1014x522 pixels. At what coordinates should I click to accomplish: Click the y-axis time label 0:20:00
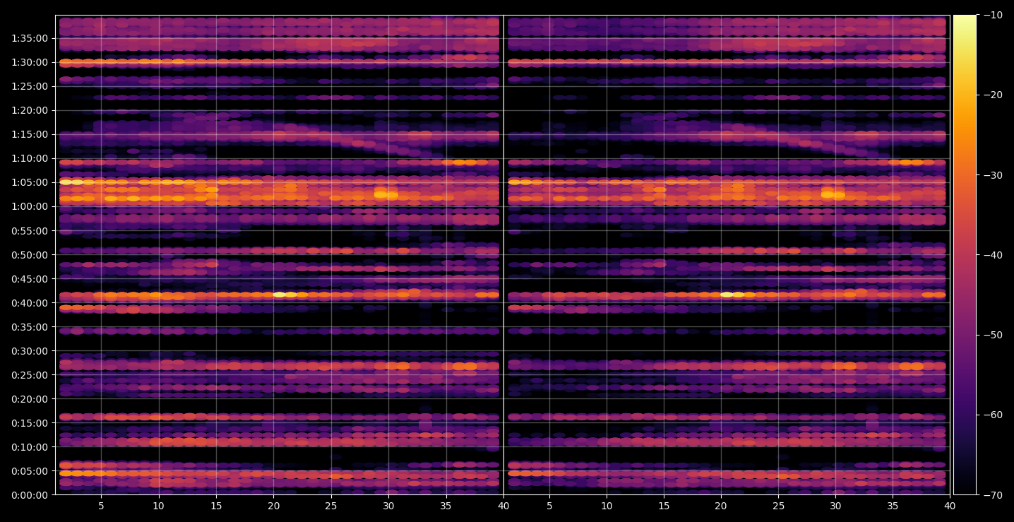click(30, 398)
